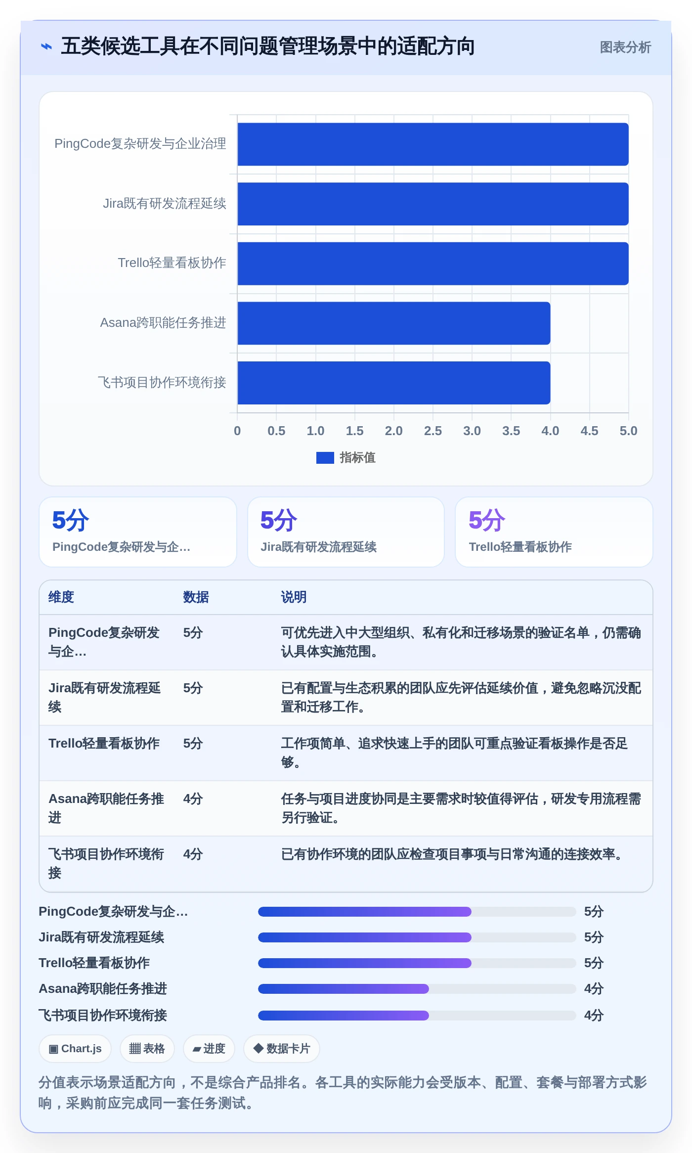Viewport: 692px width, 1153px height.
Task: Click the 4分 value in 飞书 table row
Action: tap(193, 854)
